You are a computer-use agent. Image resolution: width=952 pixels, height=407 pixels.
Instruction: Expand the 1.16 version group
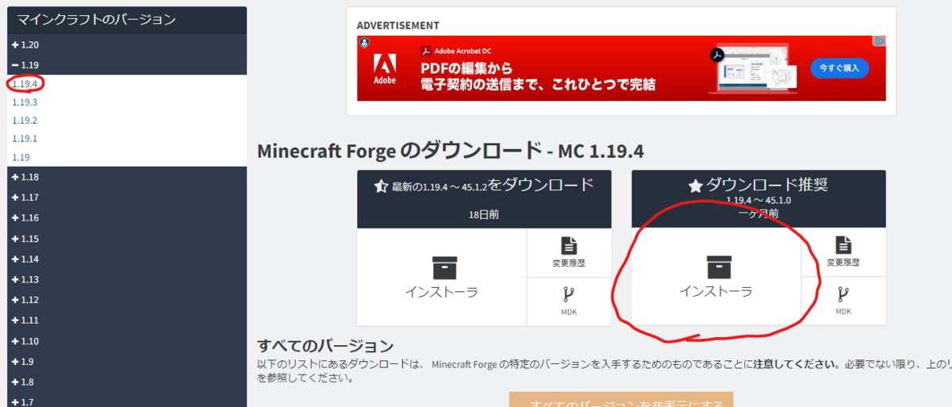25,218
